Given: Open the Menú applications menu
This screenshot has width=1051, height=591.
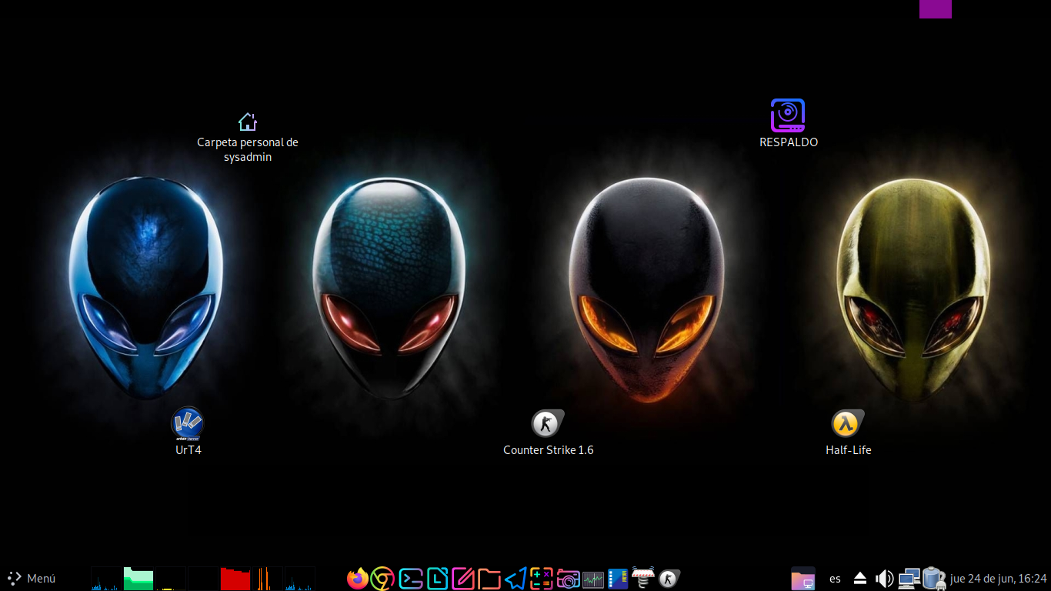Looking at the screenshot, I should coord(32,578).
